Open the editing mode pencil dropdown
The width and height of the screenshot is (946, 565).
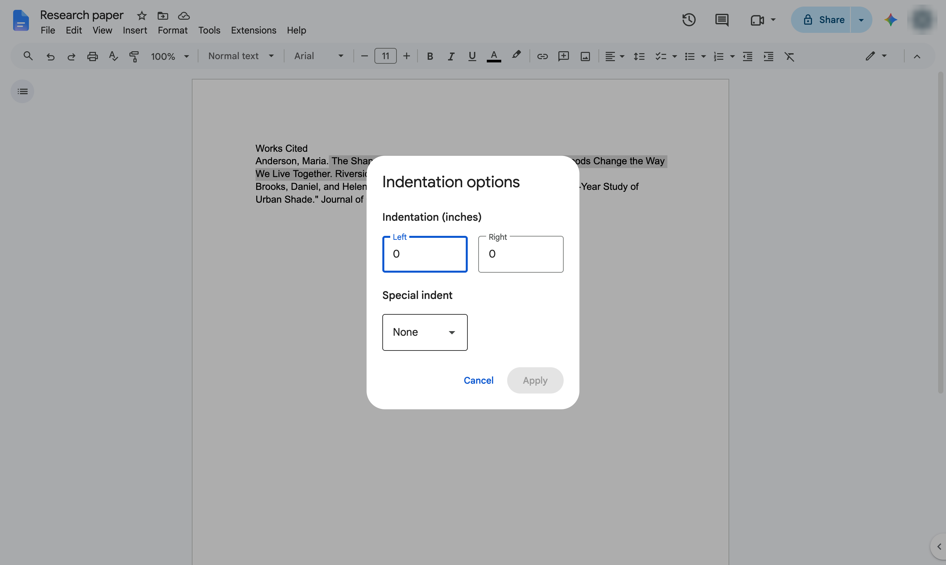click(x=876, y=56)
